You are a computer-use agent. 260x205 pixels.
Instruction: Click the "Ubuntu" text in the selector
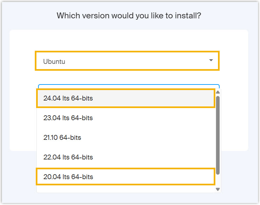[x=54, y=62]
